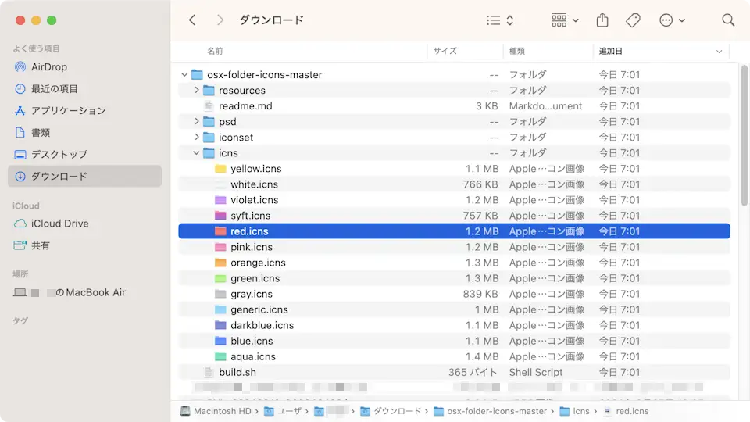Expand the resources folder
The width and height of the screenshot is (750, 422).
197,91
